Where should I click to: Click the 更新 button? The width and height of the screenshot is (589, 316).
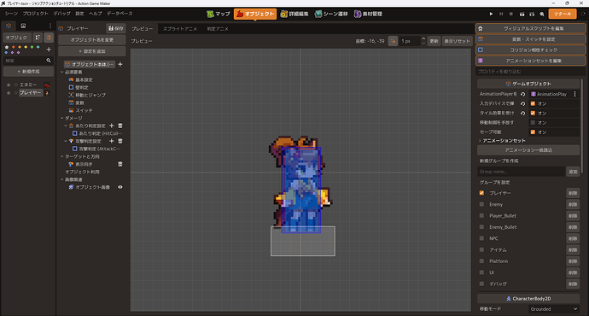[x=434, y=41]
